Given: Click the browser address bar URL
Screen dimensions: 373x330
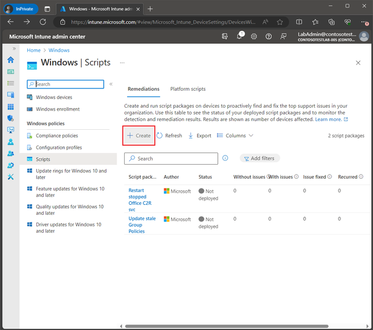Looking at the screenshot, I should click(163, 22).
